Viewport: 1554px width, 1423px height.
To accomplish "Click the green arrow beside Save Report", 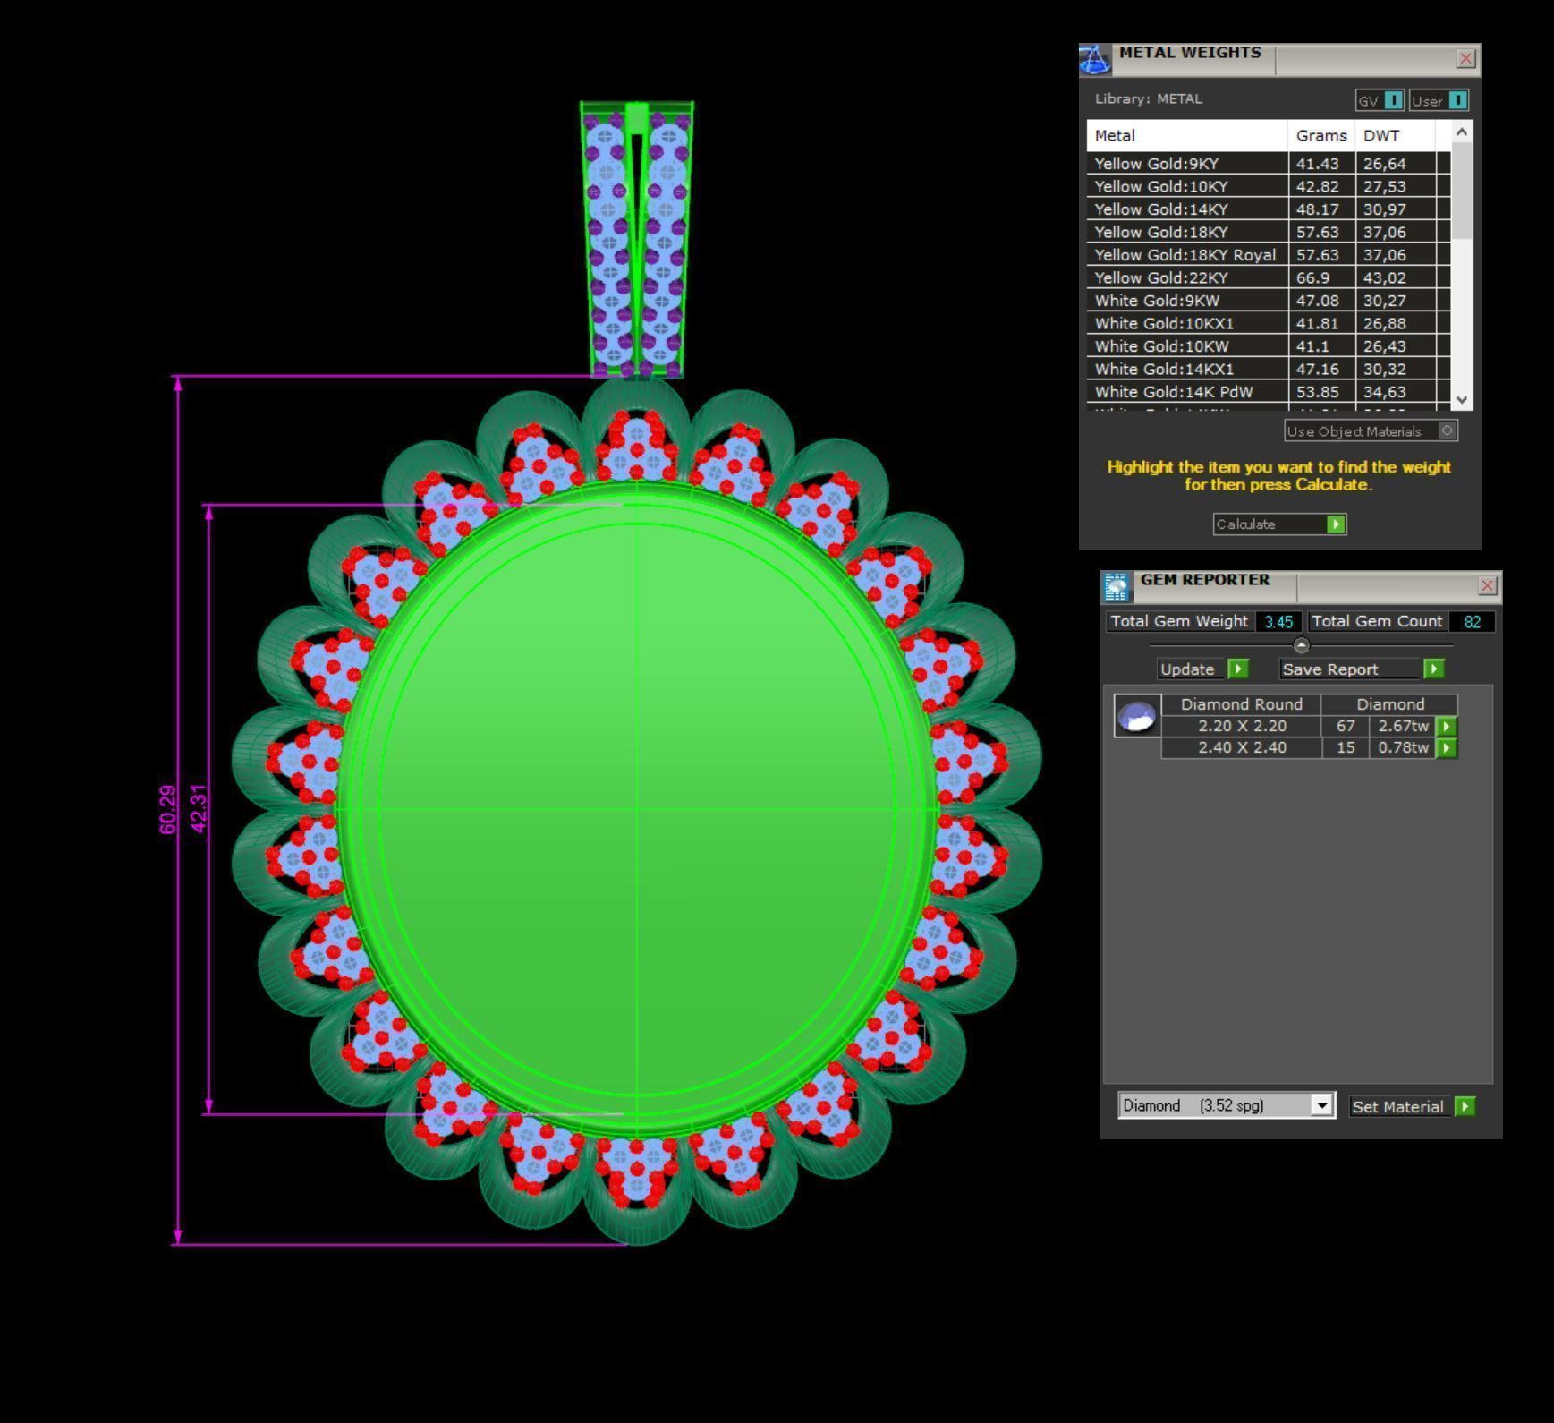I will (x=1434, y=669).
